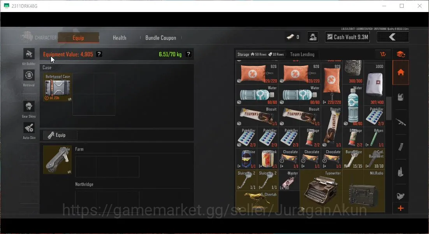Open the Team Lending tab
Viewport: 429px width, 234px height.
[302, 54]
